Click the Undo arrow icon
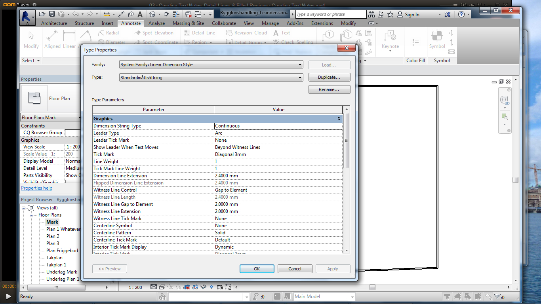541x304 pixels. (76, 14)
